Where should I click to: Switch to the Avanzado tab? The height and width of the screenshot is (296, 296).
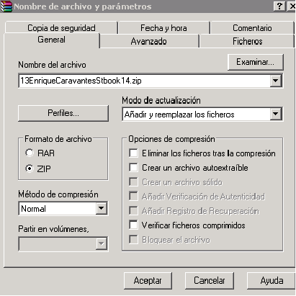pos(149,41)
